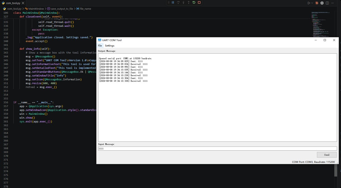Click the 'Output Message:' label

[107, 51]
